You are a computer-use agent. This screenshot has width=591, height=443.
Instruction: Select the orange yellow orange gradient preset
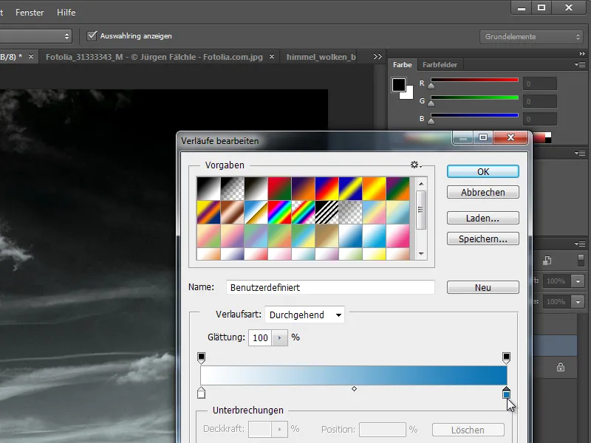tap(375, 189)
